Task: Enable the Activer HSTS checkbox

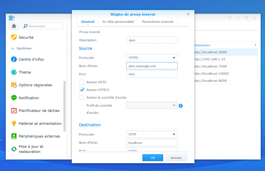Action: [82, 82]
